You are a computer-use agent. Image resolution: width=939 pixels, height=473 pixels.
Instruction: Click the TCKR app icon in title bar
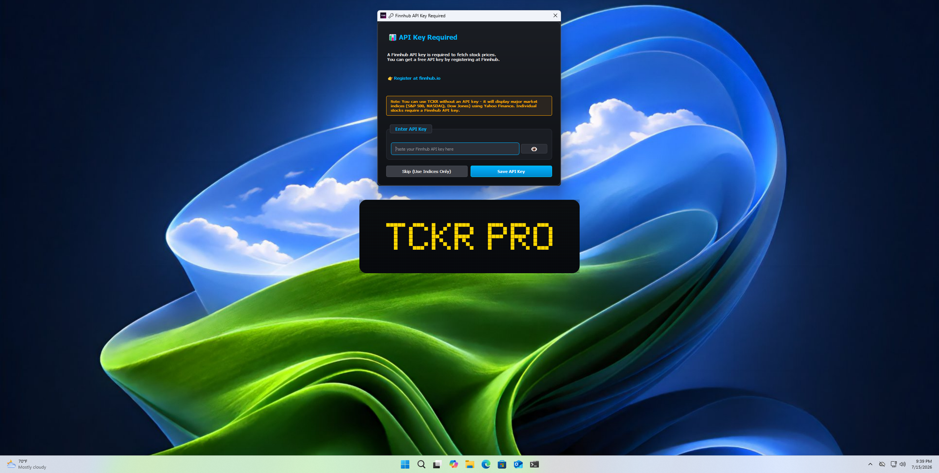click(x=383, y=15)
